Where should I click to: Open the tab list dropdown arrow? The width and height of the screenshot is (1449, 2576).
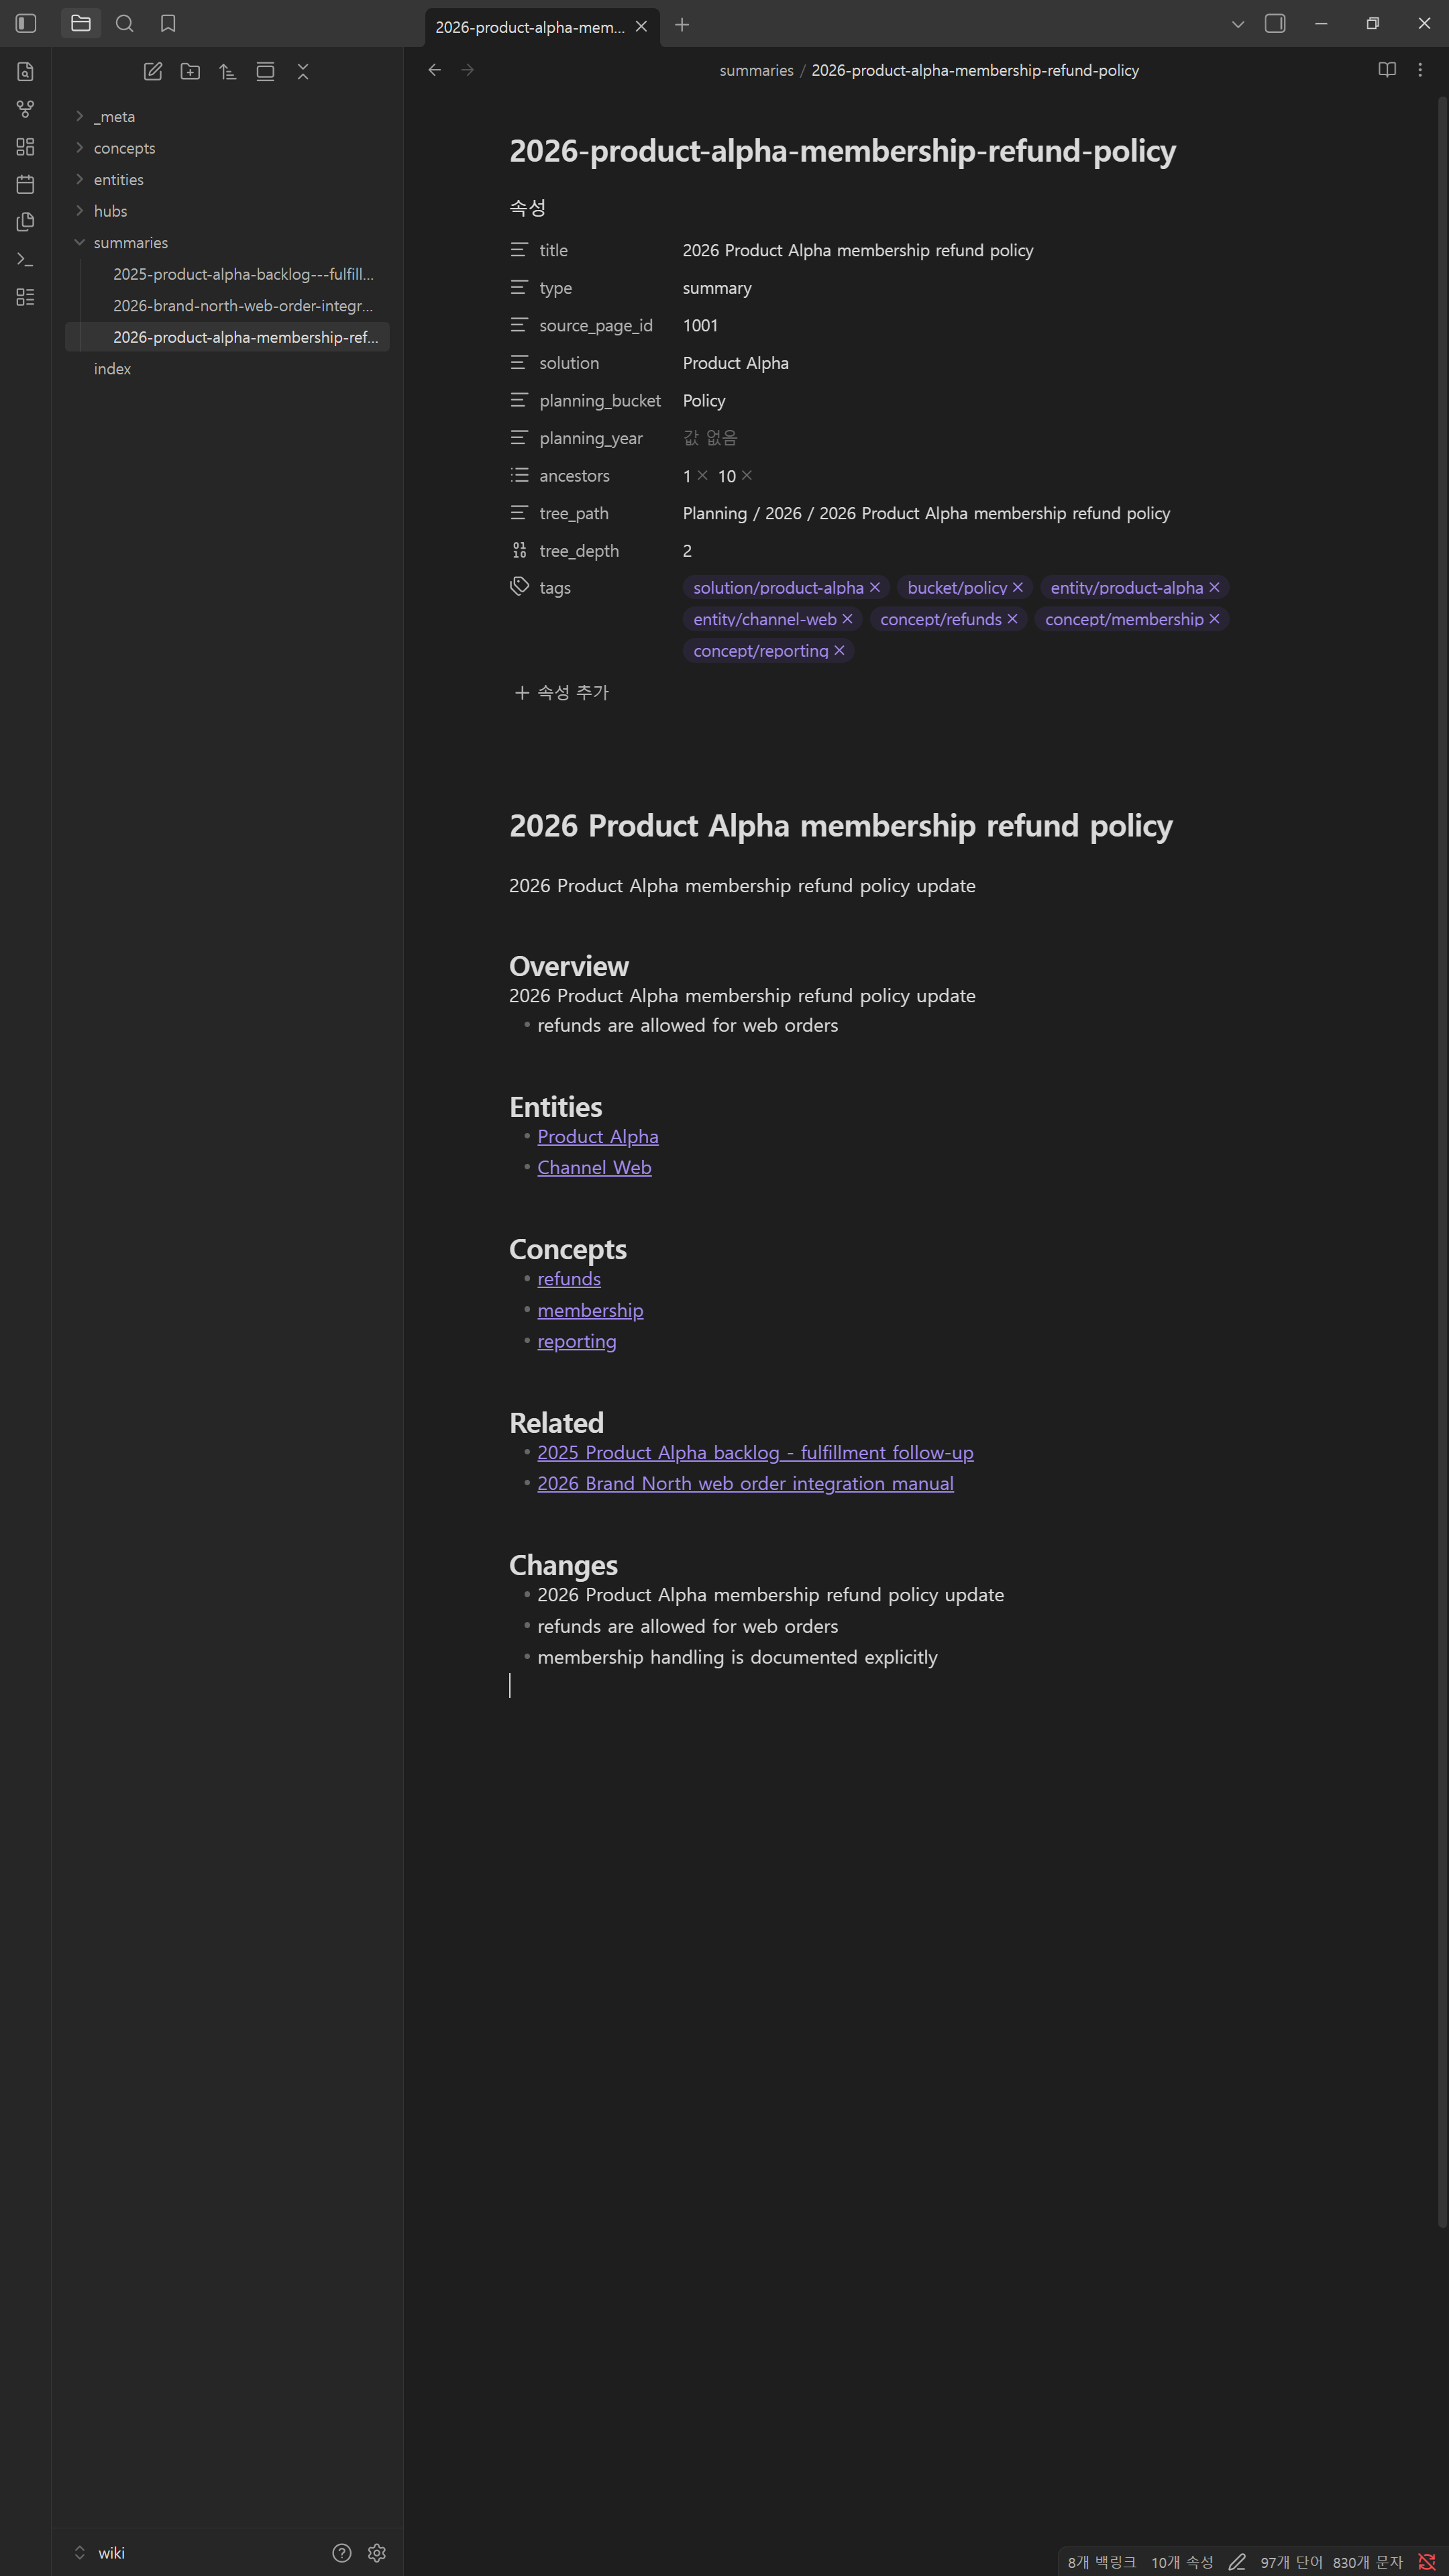pyautogui.click(x=1238, y=24)
